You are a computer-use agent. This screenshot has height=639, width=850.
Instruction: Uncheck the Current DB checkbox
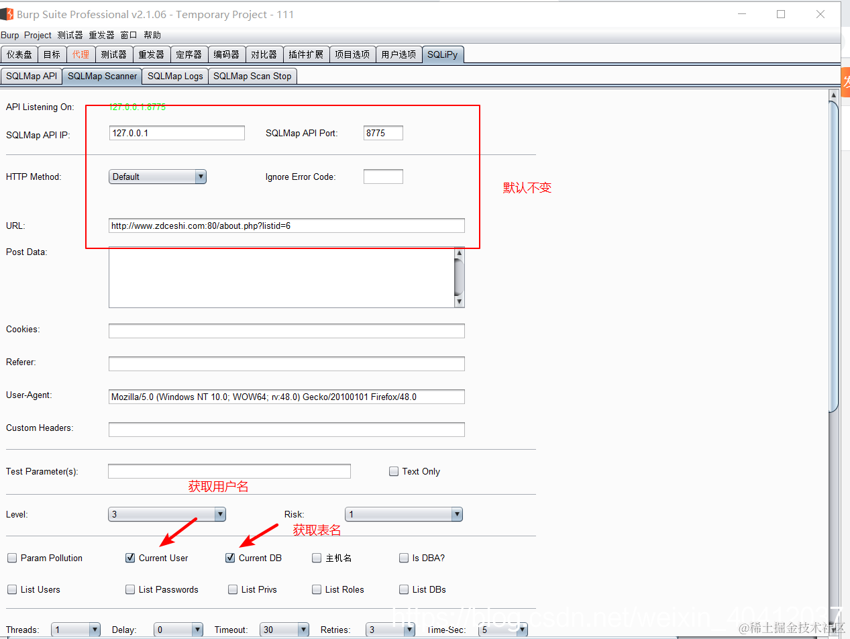click(230, 558)
